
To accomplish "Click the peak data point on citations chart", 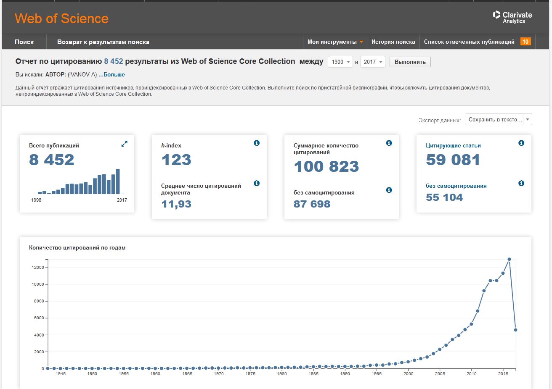I will click(509, 260).
